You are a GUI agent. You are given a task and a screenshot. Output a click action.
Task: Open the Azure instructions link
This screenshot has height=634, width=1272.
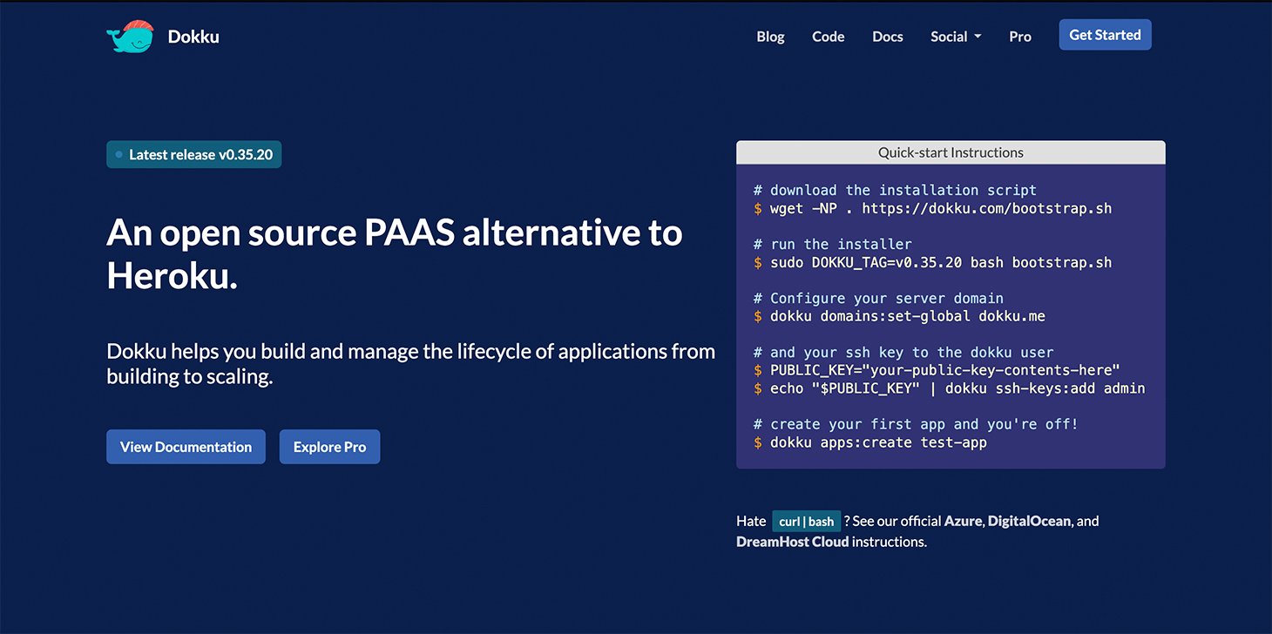click(963, 521)
